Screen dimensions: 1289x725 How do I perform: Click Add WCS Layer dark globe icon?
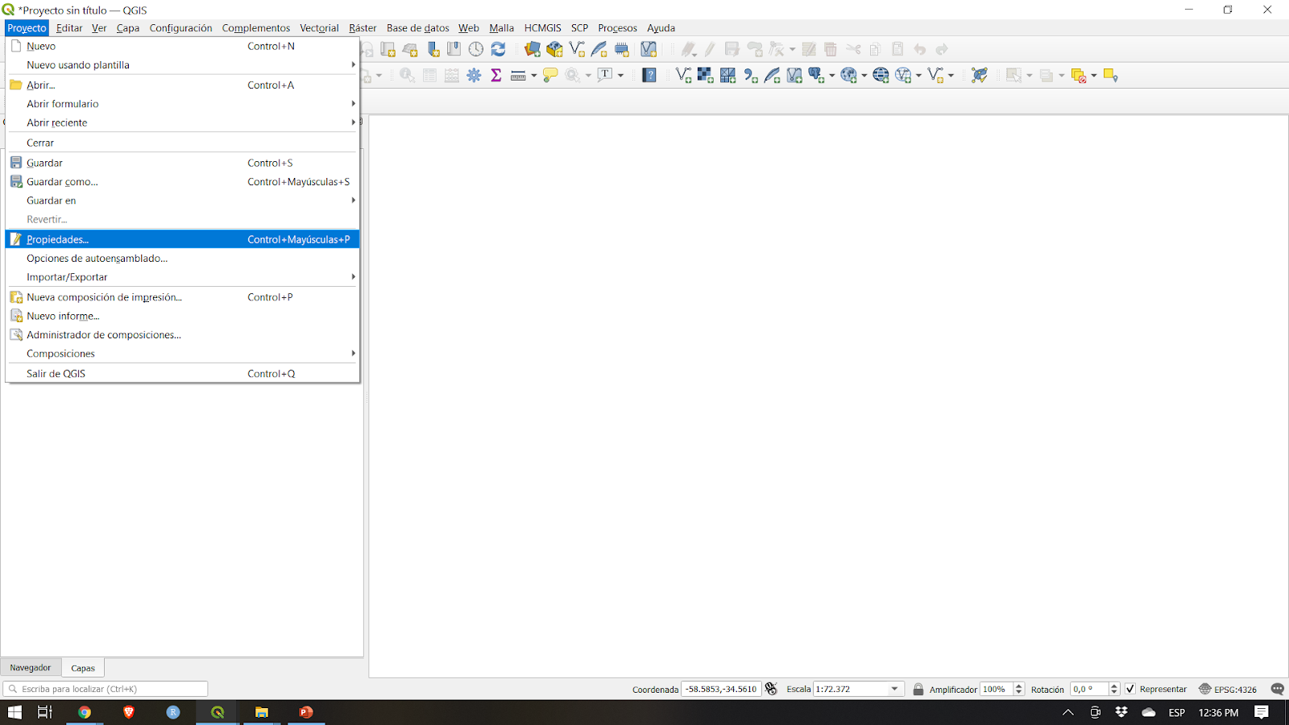pos(881,75)
